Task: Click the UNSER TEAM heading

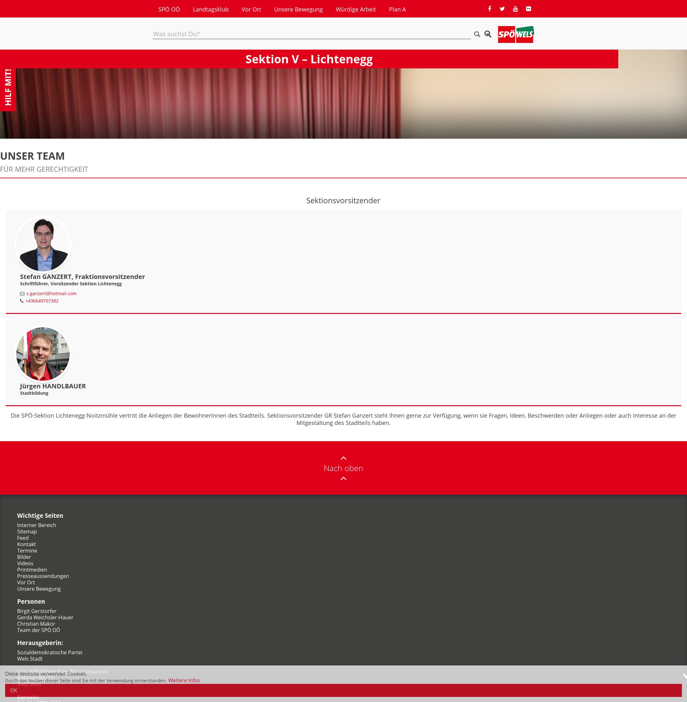Action: (x=32, y=156)
